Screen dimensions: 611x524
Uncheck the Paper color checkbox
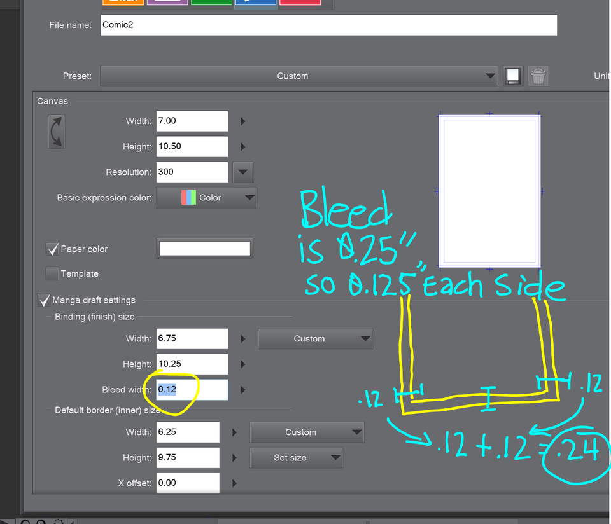coord(52,249)
